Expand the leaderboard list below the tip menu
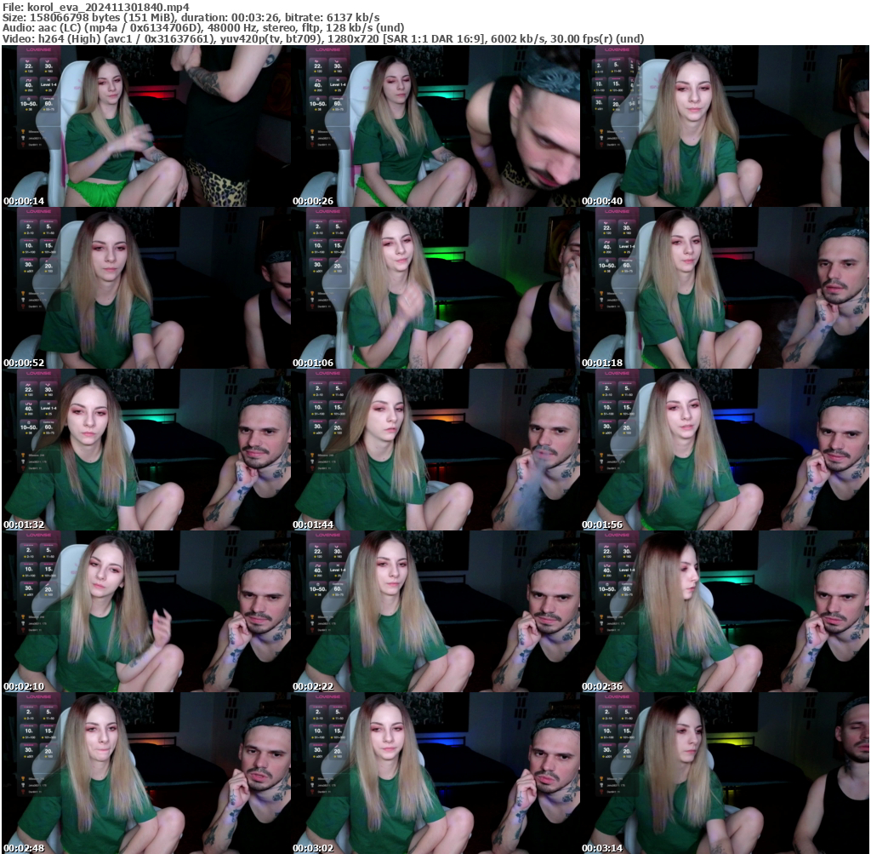This screenshot has width=871, height=854. pos(31,137)
